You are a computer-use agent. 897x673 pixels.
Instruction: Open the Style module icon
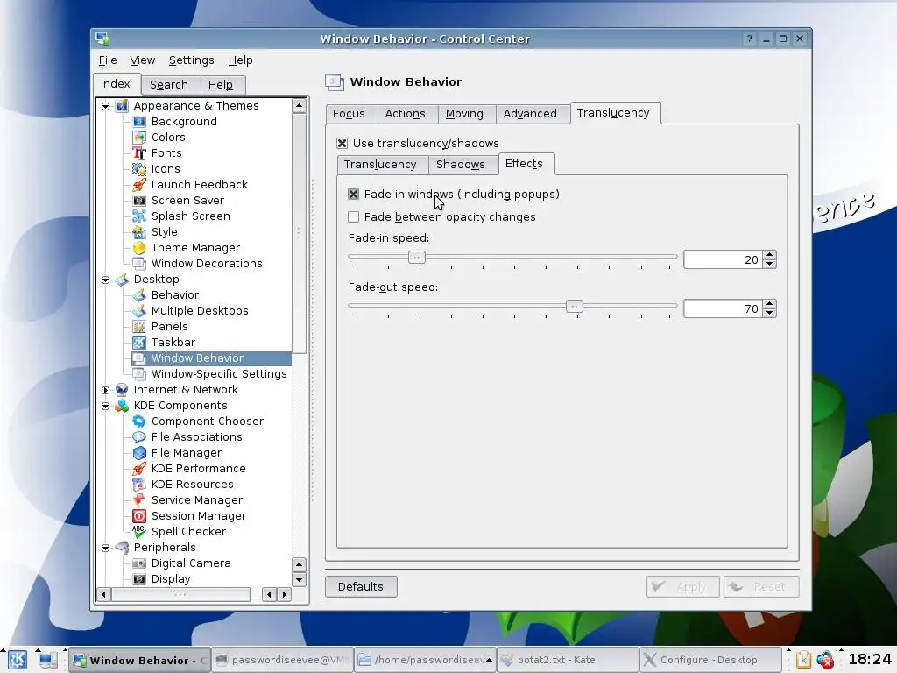click(x=139, y=231)
